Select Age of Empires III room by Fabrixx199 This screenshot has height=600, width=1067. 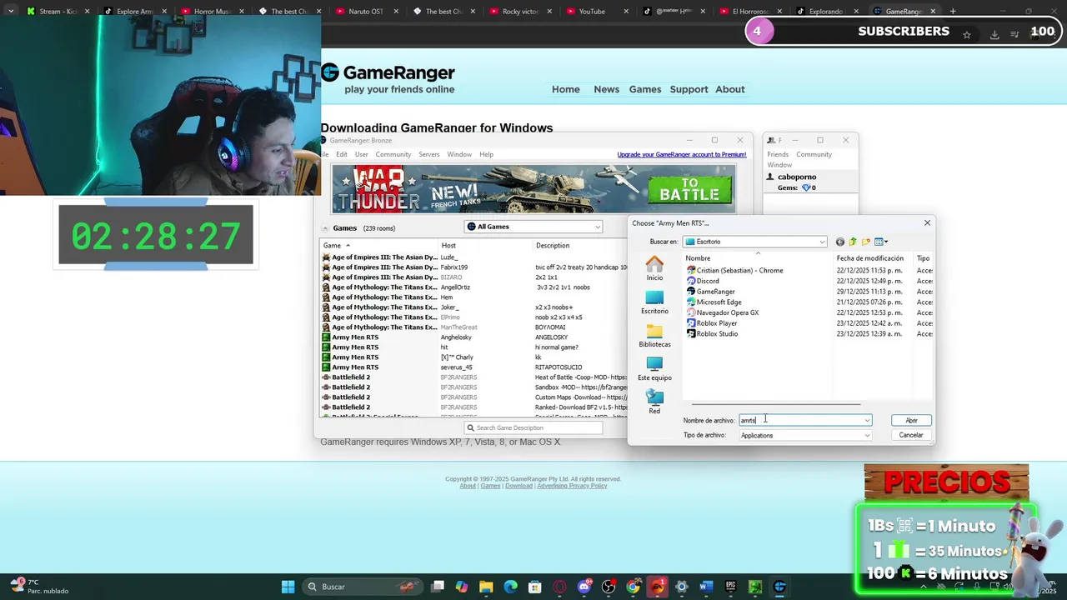pos(473,267)
